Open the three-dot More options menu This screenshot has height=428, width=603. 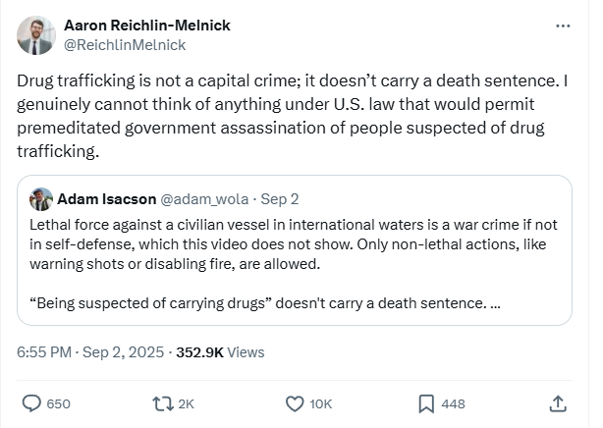click(563, 27)
